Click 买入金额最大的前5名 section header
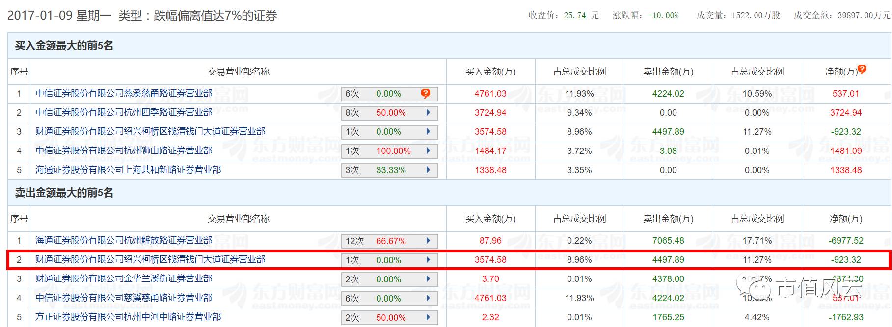892x327 pixels. (64, 46)
